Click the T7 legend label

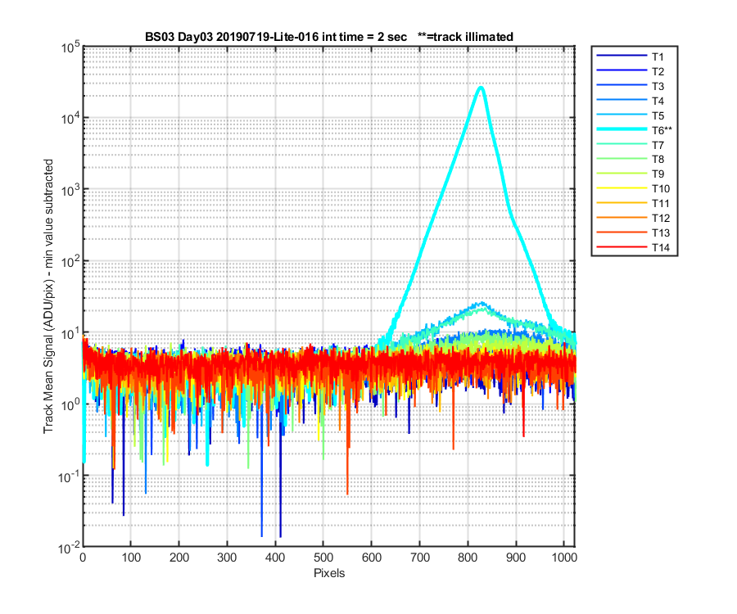click(658, 145)
